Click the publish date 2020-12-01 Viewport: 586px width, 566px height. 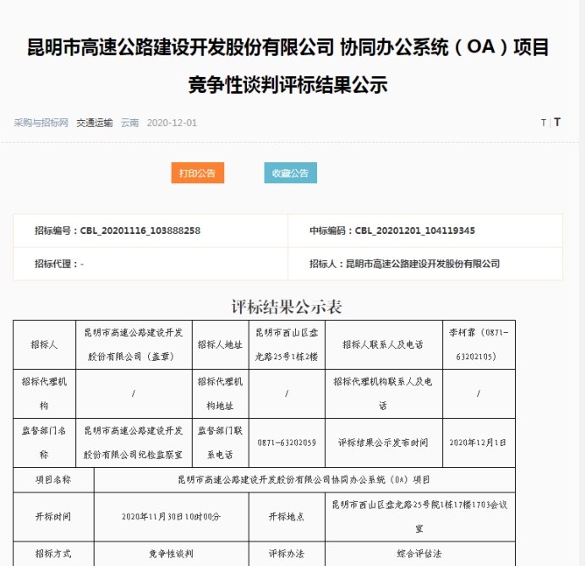click(172, 122)
